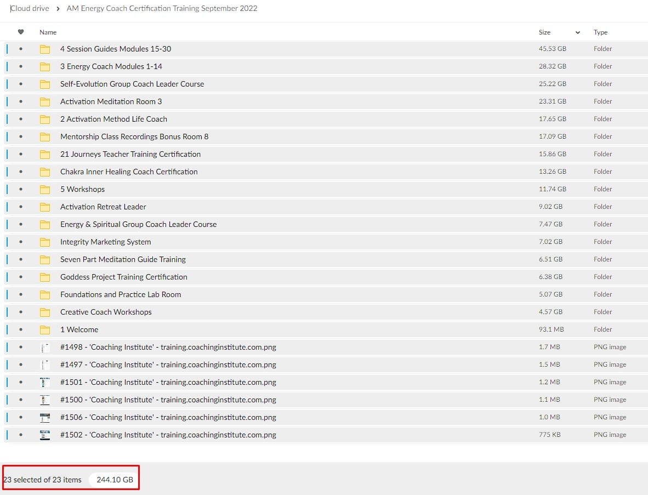This screenshot has width=648, height=495.
Task: Toggle favorite dot for Goddess Project Training Certification
Action: point(21,277)
